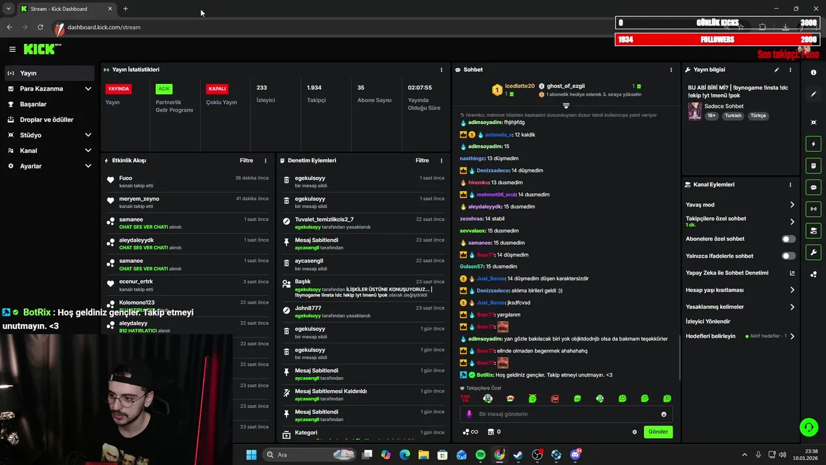Open Yayın in the left sidebar
826x465 pixels.
(x=49, y=73)
